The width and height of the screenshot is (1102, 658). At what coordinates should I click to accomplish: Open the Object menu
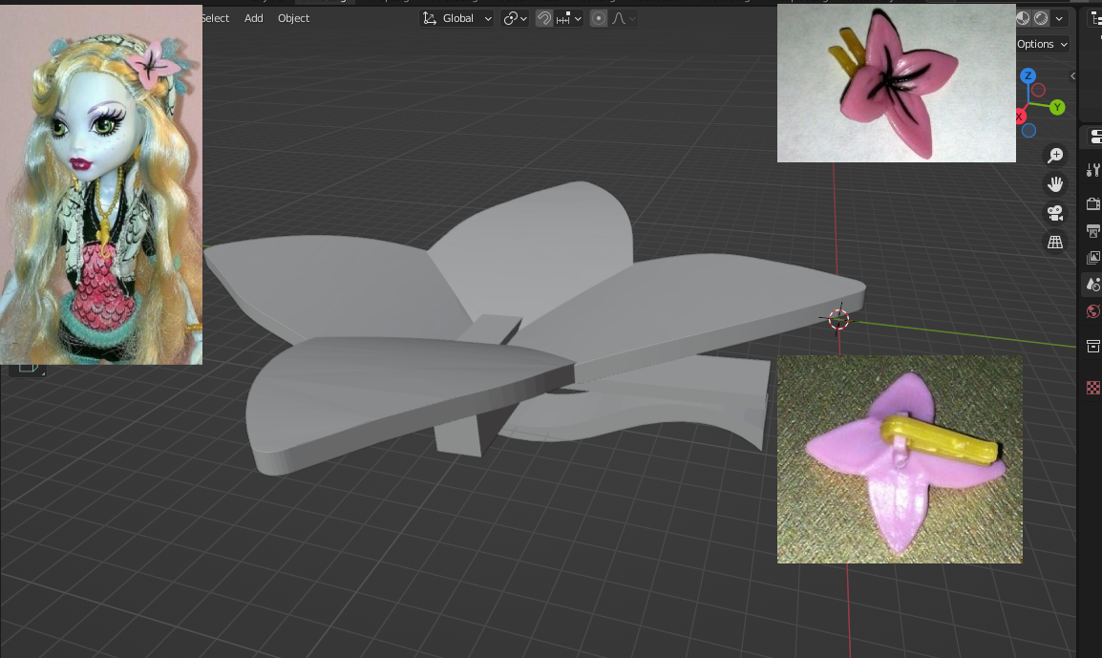[293, 18]
